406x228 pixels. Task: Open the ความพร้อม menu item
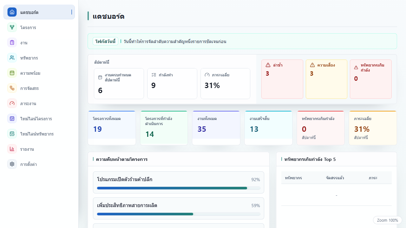pos(39,73)
